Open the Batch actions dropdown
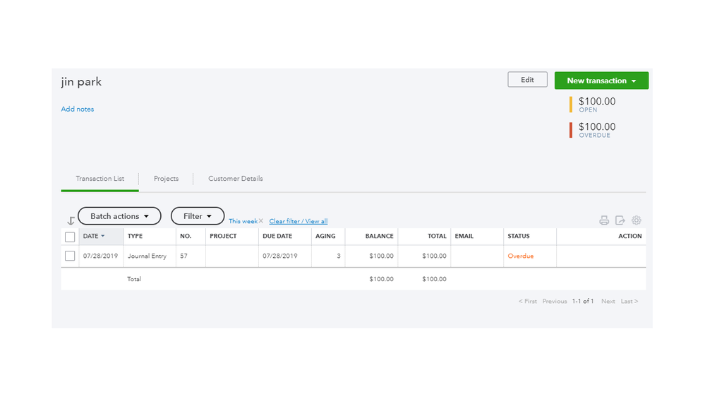The height and width of the screenshot is (397, 705). pyautogui.click(x=119, y=216)
